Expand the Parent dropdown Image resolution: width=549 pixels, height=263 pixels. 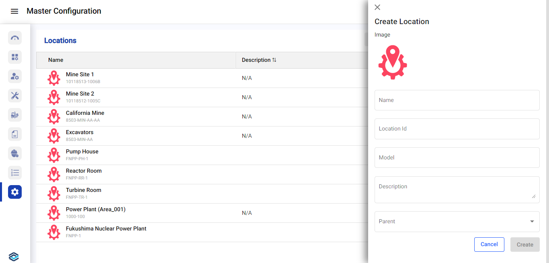[457, 222]
